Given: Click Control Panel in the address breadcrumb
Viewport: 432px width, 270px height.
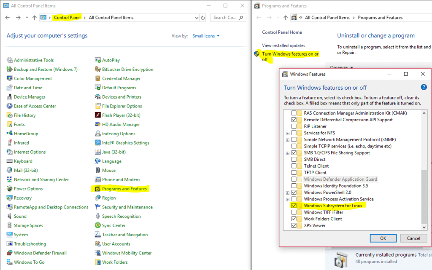Looking at the screenshot, I should pos(67,17).
